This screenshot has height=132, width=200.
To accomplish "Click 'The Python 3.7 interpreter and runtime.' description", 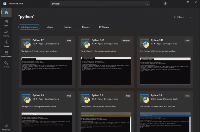I will click(x=157, y=106).
